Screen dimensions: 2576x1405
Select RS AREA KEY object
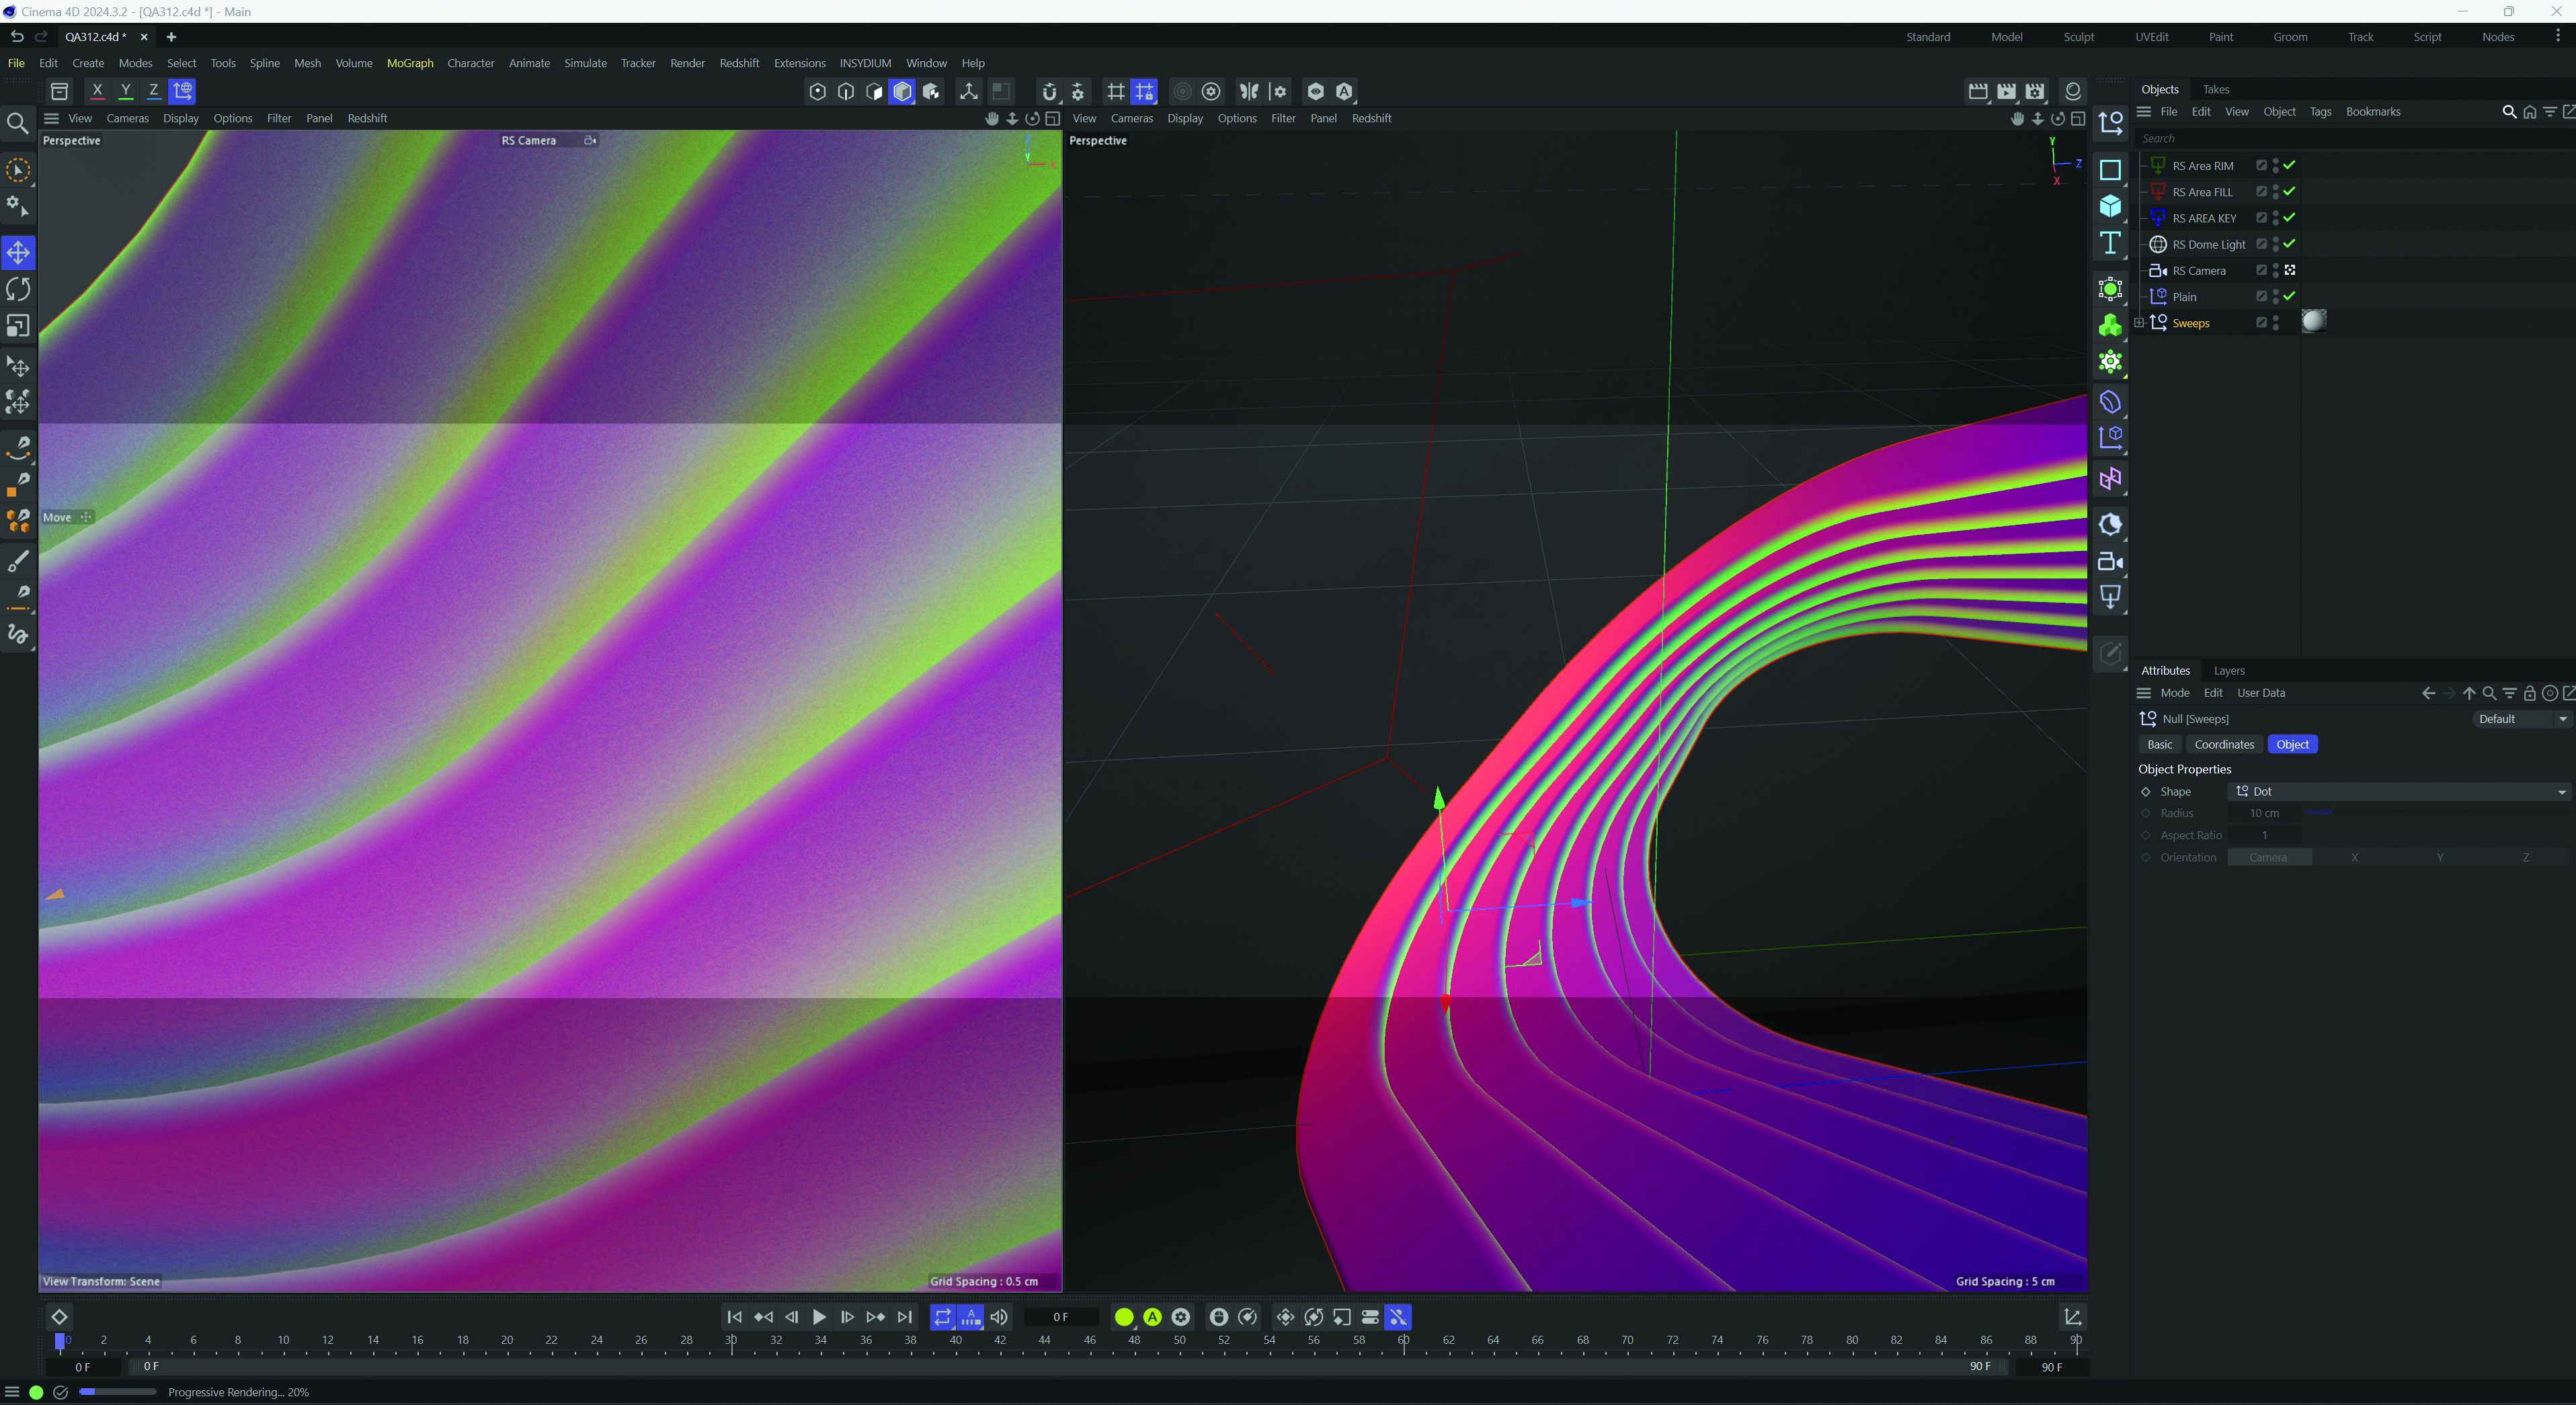(x=2204, y=218)
